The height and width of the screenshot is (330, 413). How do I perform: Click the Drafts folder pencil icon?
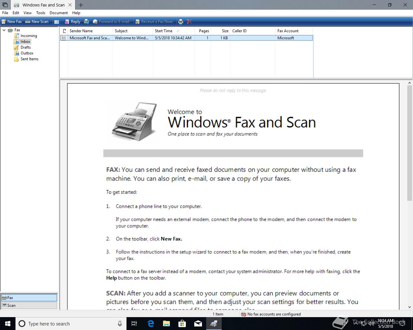click(16, 47)
